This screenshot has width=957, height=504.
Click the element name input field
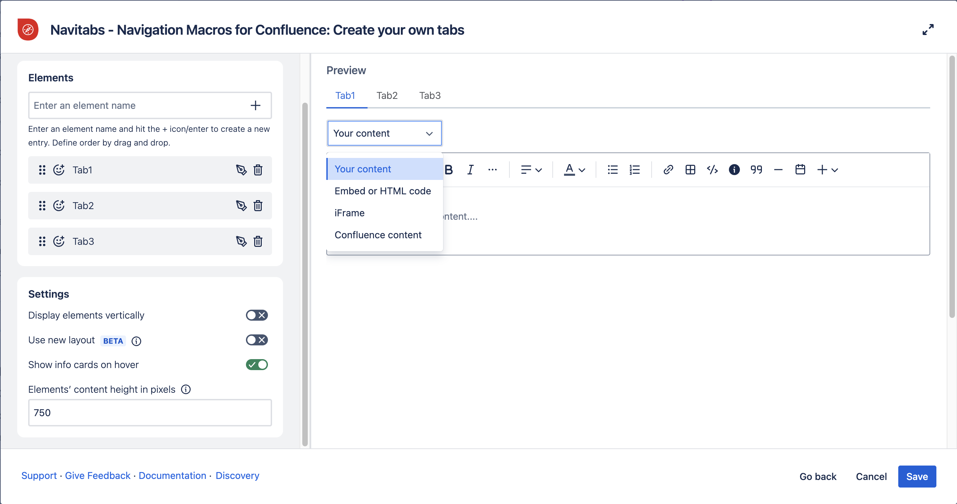(137, 105)
